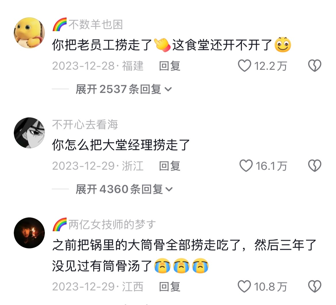336x305 pixels.
Task: Open the dark candle-lit avatar profile
Action: click(29, 233)
